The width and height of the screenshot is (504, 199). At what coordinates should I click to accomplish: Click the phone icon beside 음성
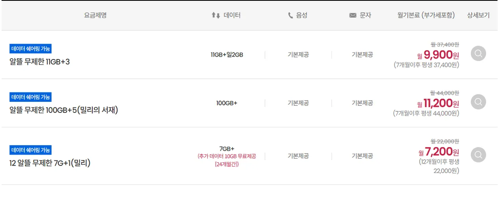click(x=291, y=16)
